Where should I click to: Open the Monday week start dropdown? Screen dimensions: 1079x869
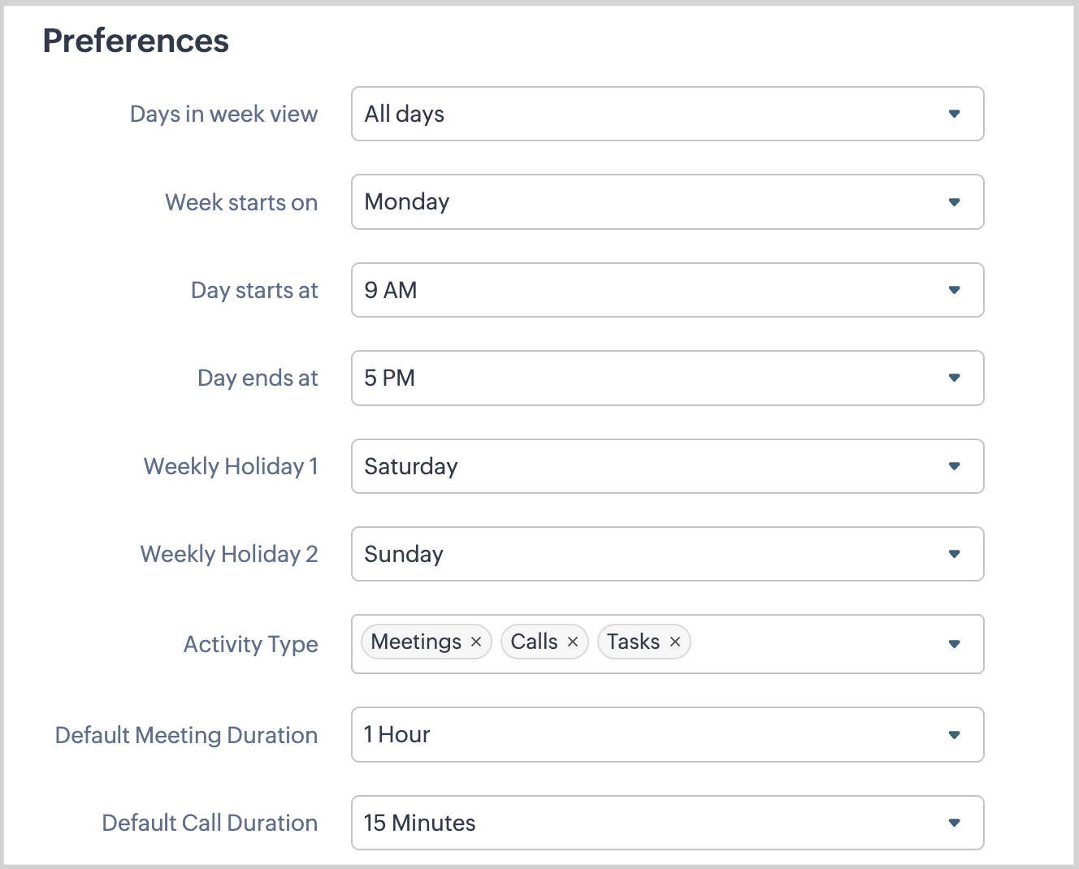pos(650,202)
